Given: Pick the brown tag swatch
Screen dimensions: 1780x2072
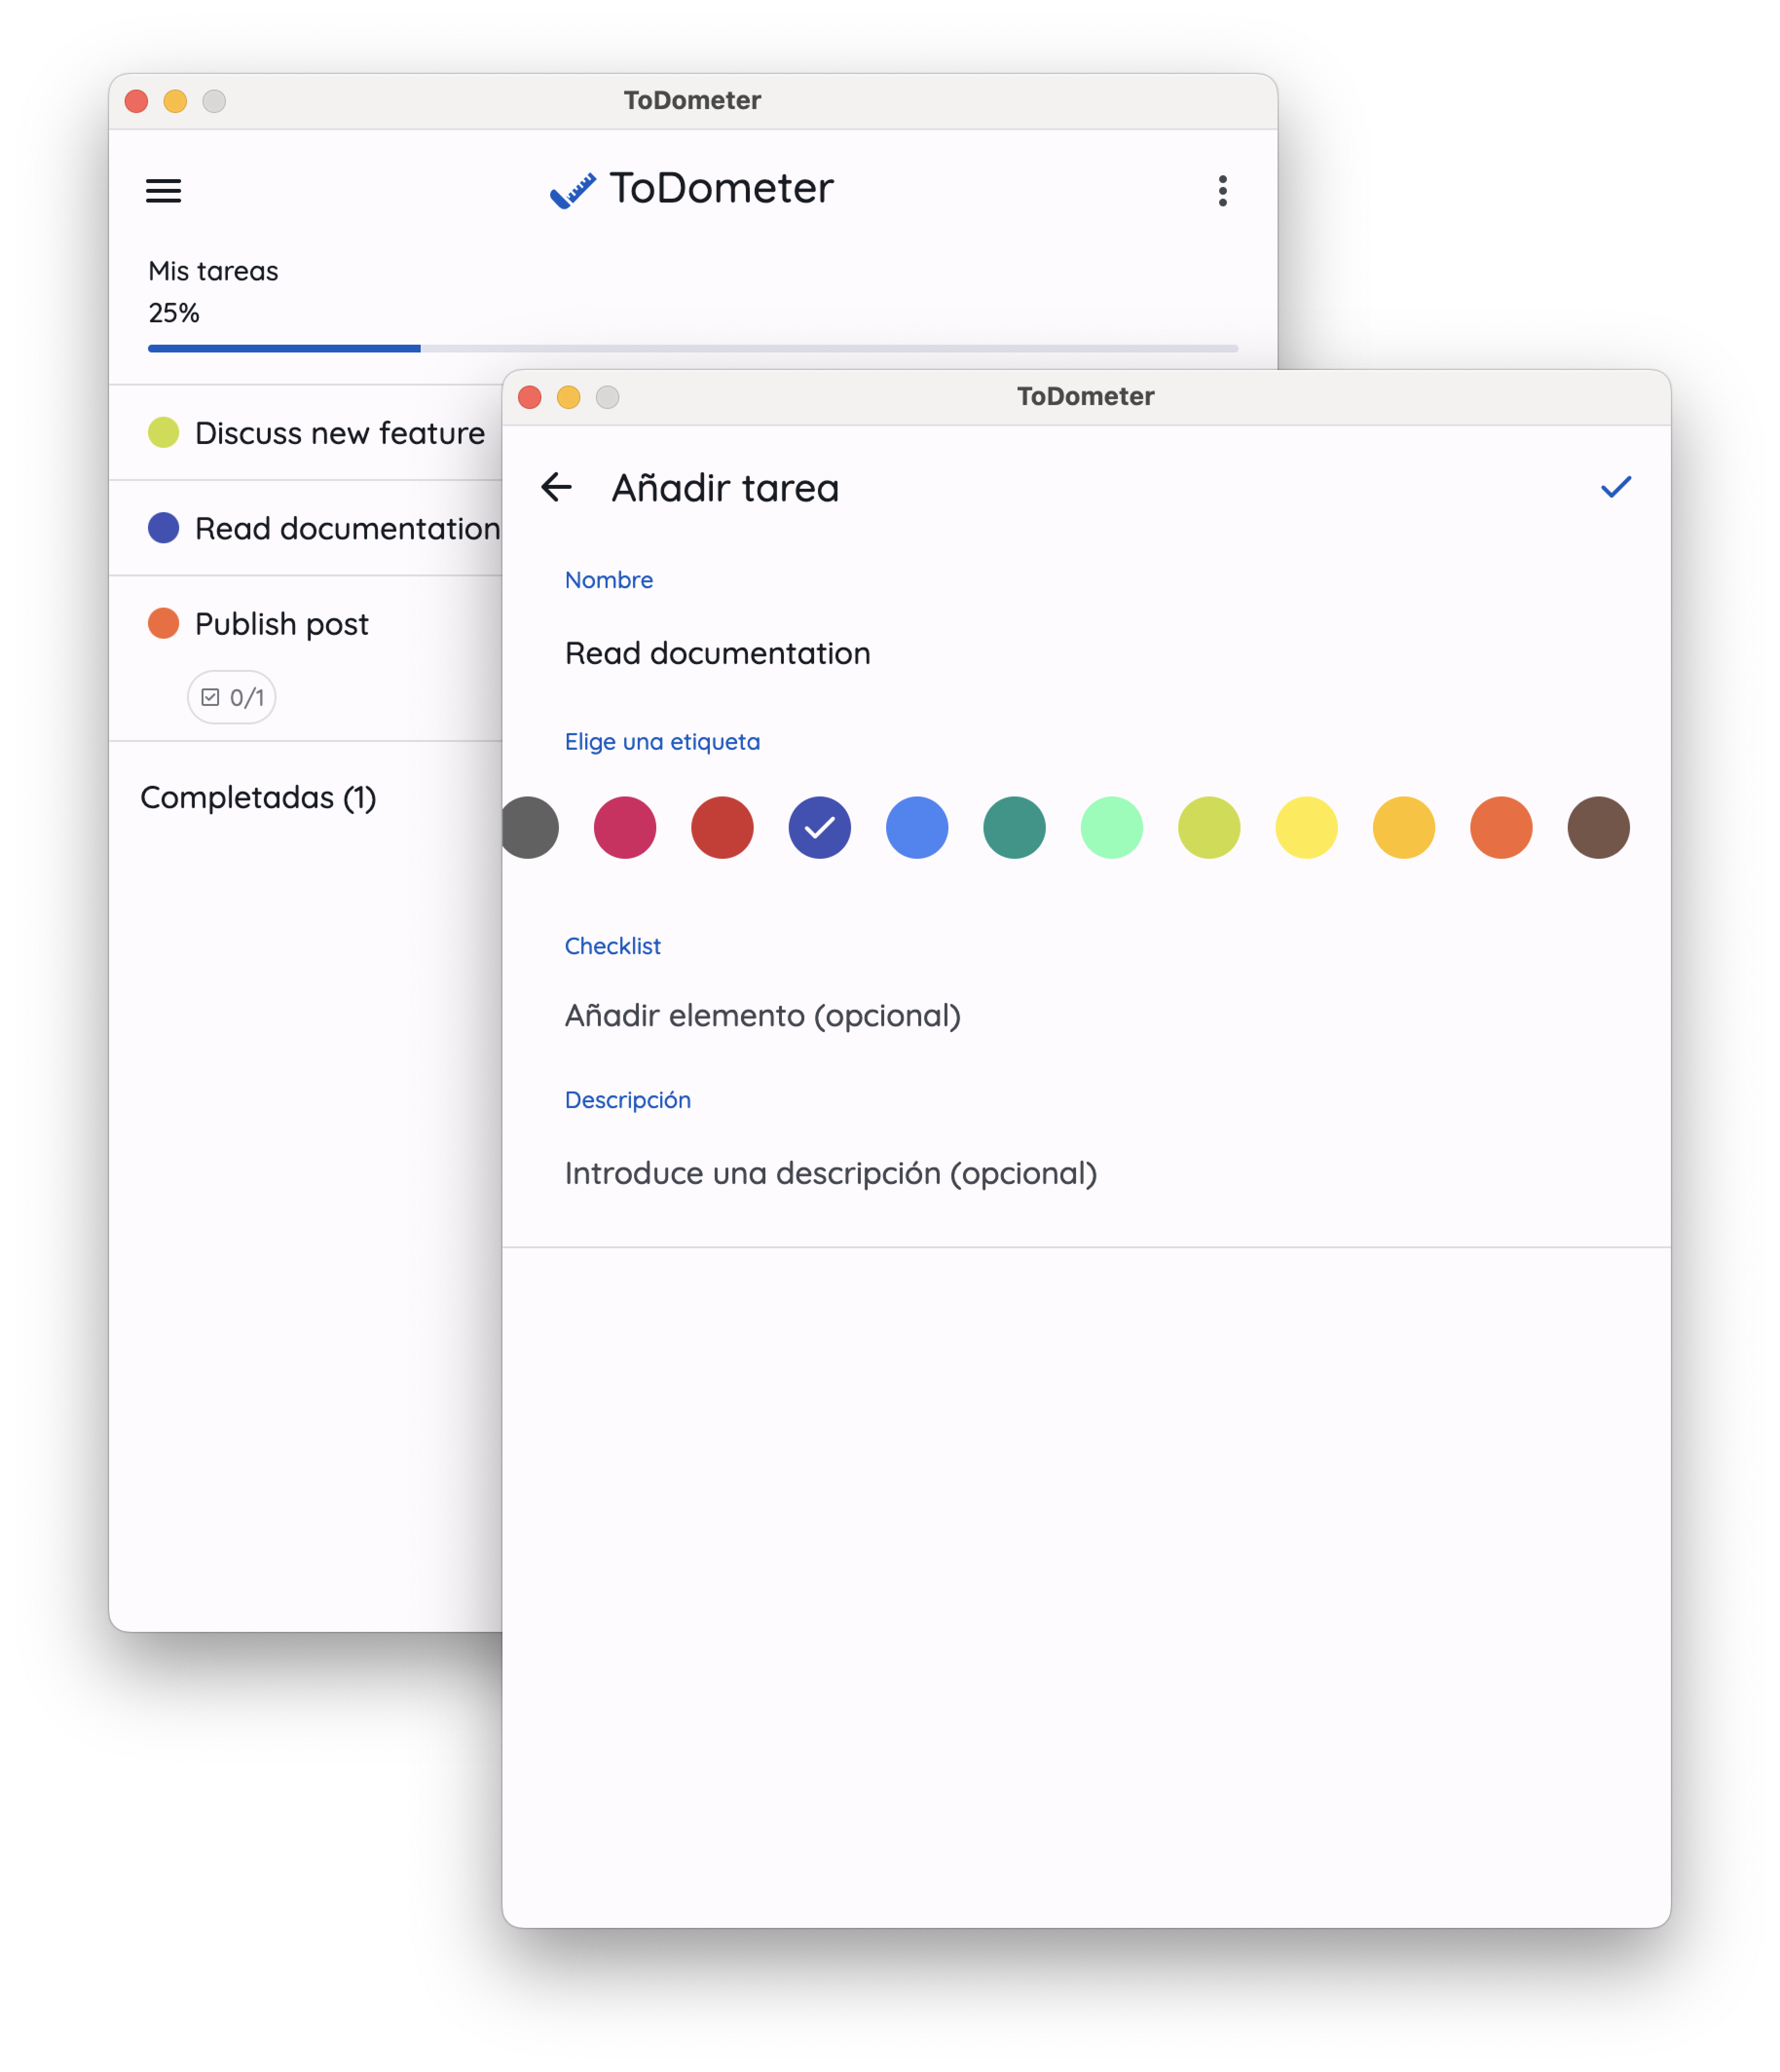Looking at the screenshot, I should point(1598,827).
